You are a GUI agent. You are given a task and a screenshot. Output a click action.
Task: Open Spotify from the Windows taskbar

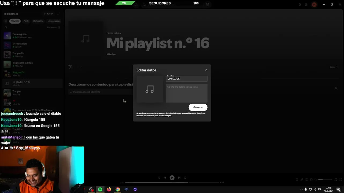100,189
